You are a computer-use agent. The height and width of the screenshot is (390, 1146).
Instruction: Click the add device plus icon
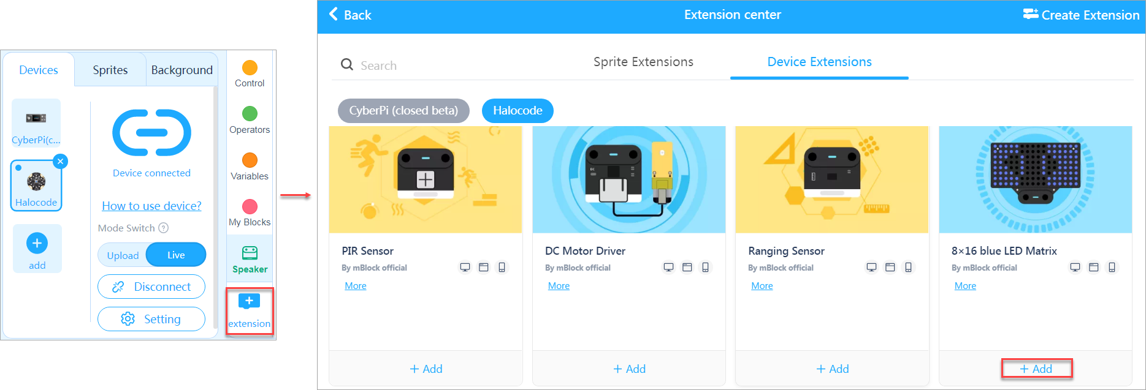[37, 243]
